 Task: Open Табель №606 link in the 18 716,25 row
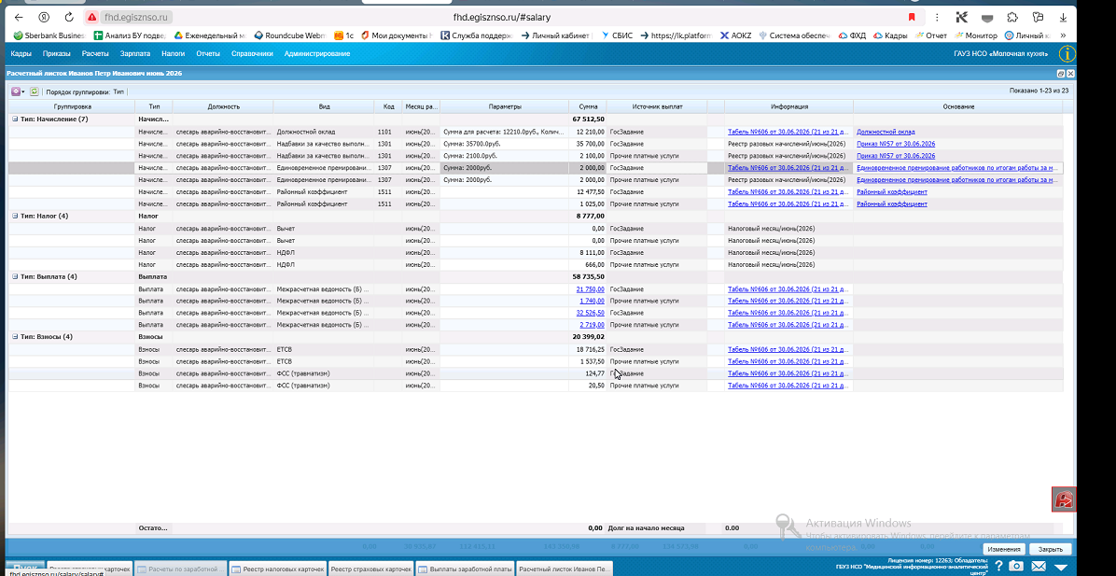(x=787, y=349)
